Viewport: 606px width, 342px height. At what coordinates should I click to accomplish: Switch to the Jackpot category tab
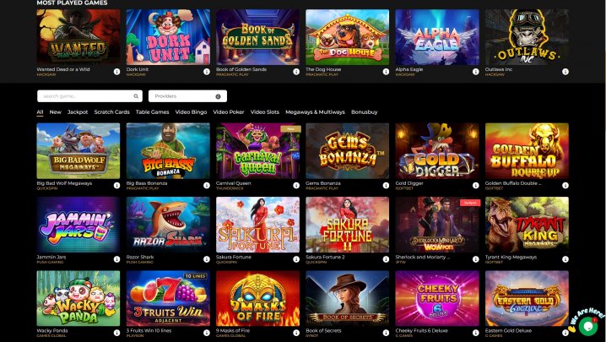[x=78, y=111]
